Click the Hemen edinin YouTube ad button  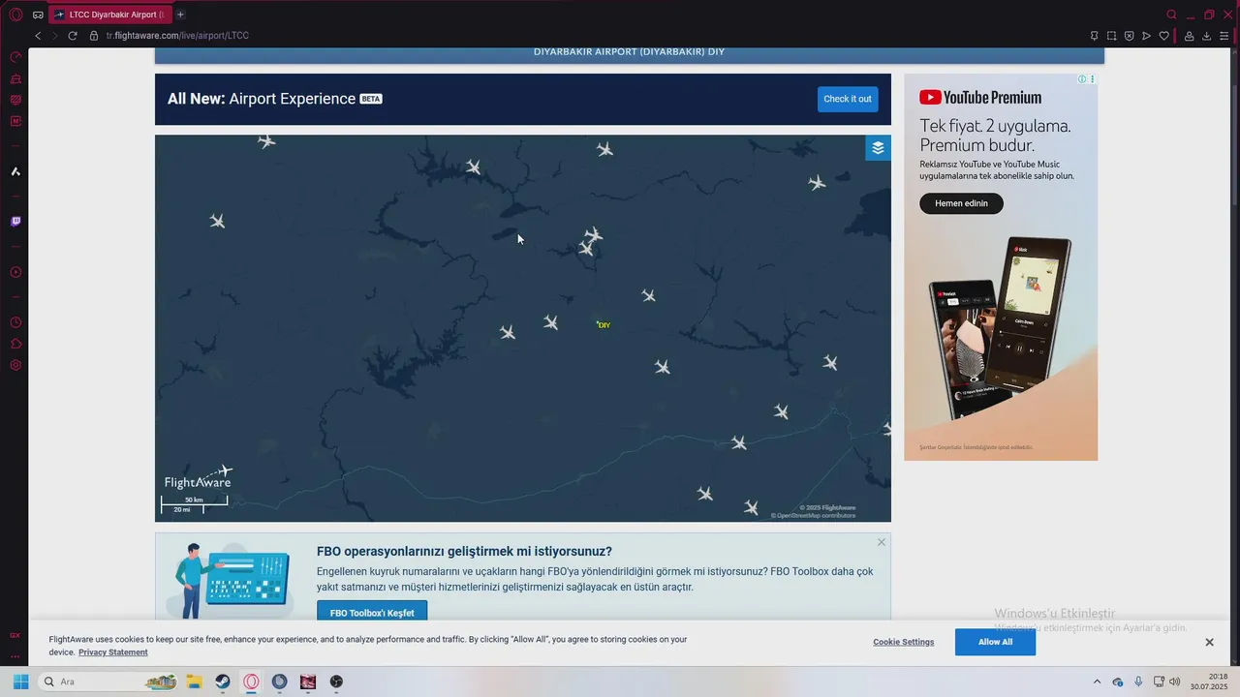[x=961, y=203]
